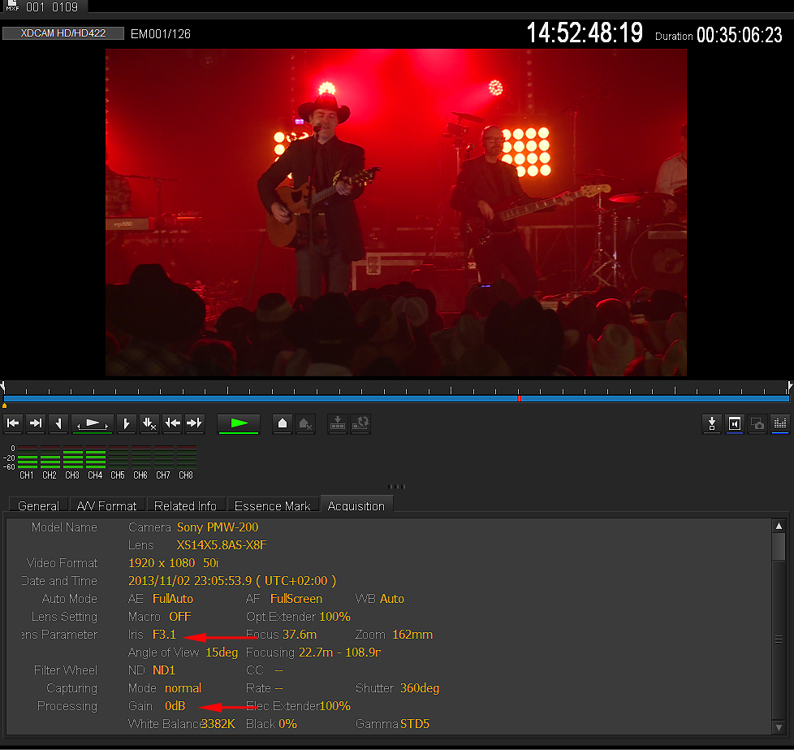794x750 pixels.
Task: Click the clear in/out marks icon
Action: (x=149, y=423)
